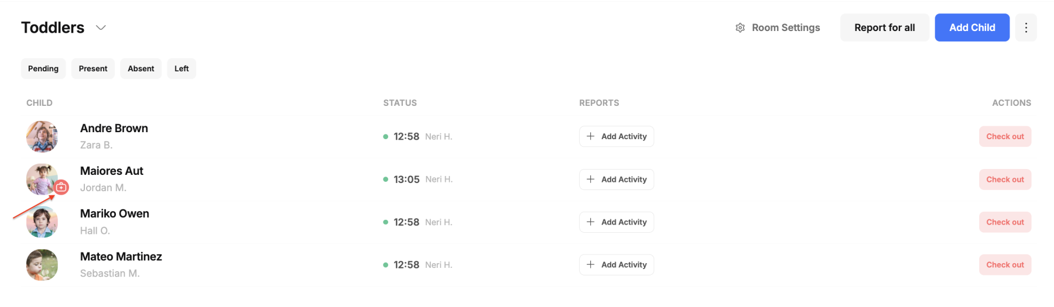Select the Absent filter chip
The height and width of the screenshot is (307, 1054).
tap(141, 68)
